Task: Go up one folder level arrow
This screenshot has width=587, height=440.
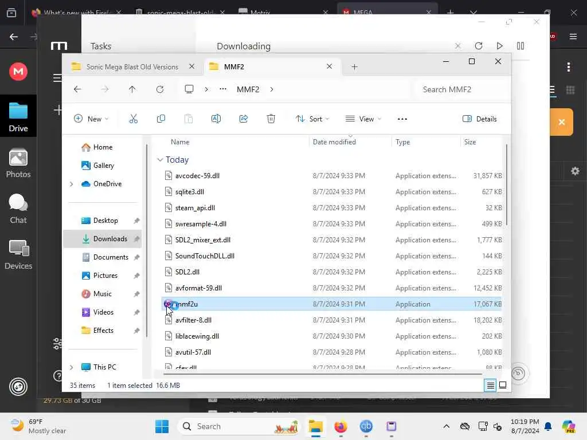Action: click(x=132, y=89)
